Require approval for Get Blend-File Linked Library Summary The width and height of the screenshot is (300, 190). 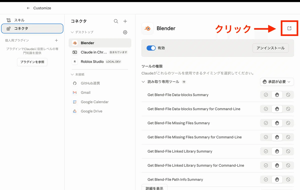(277, 151)
